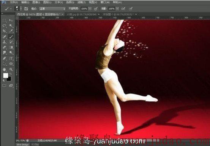Image resolution: width=210 pixels, height=146 pixels.
Task: Click the current Brush tool preset icon
Action: click(x=6, y=9)
